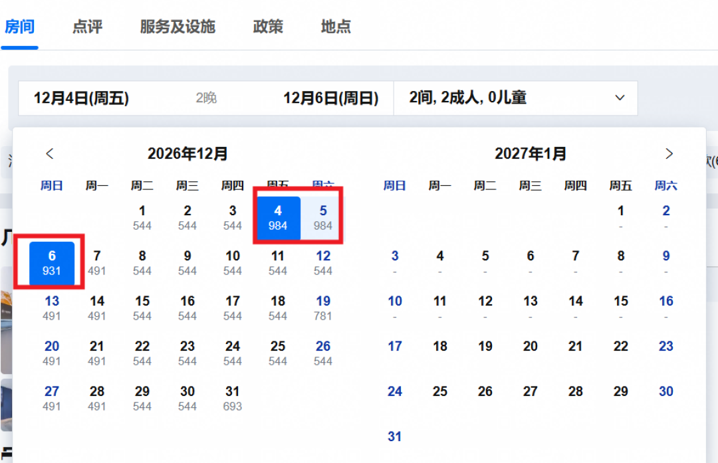Choose December 22 in the calendar
718x463 pixels.
coord(142,353)
